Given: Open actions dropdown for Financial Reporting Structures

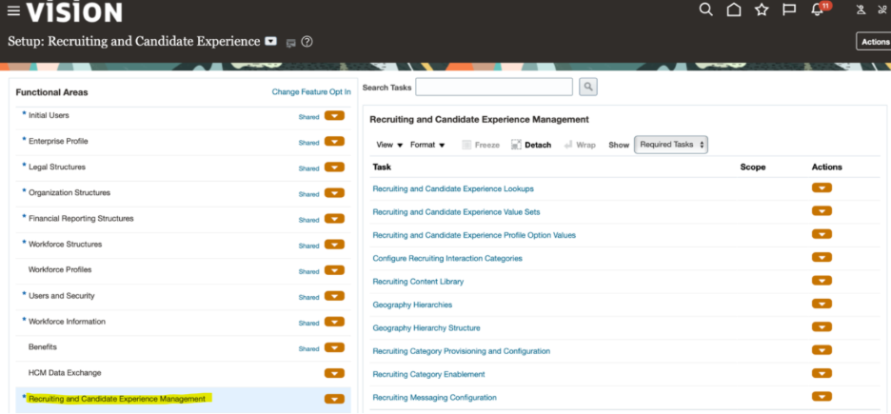Looking at the screenshot, I should click(x=334, y=219).
